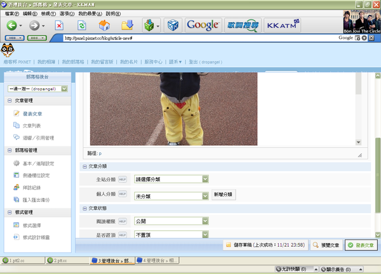Click the 儲存草稿 save draft button

tap(265, 245)
